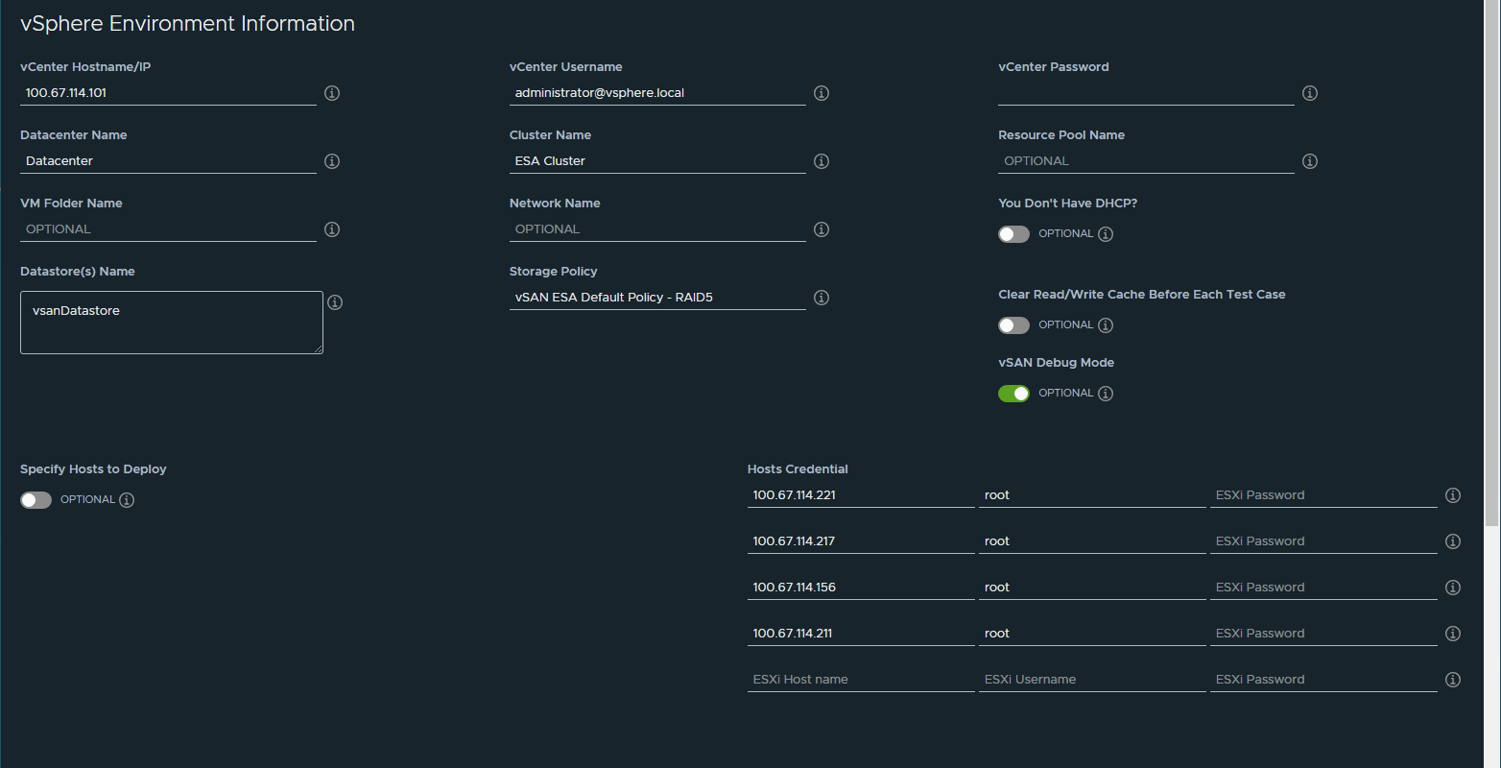Click the Cluster Name field containing ESA Cluster
Image resolution: width=1501 pixels, height=768 pixels.
point(657,161)
